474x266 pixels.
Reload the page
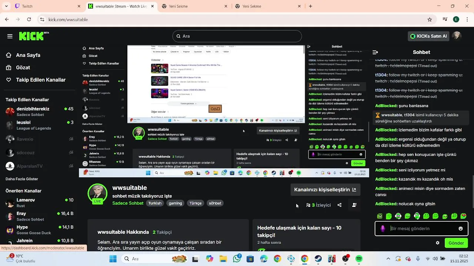[x=29, y=20]
